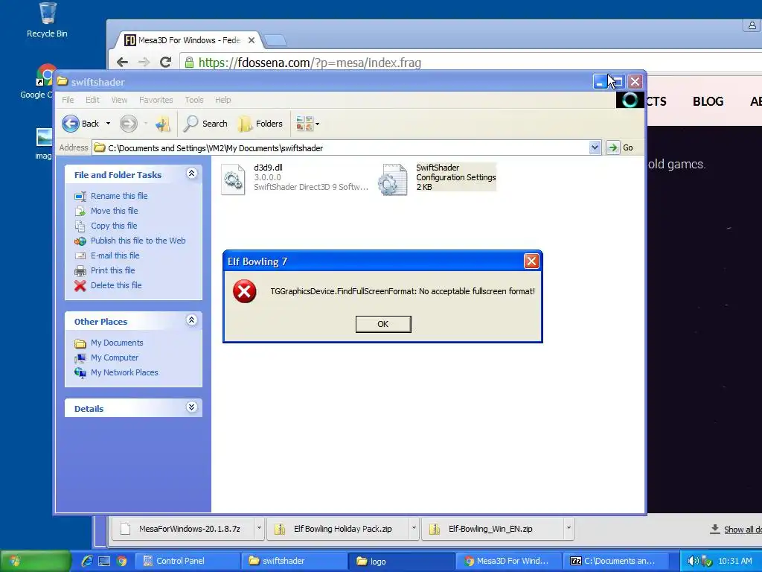Click the Windows Start button
This screenshot has width=762, height=572.
[35, 562]
